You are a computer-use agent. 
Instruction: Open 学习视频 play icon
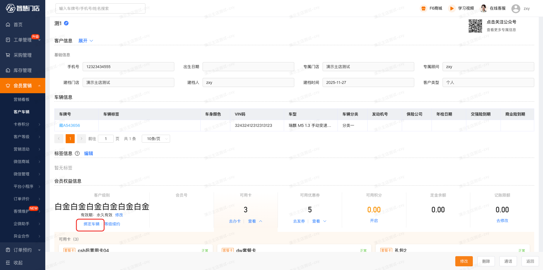(452, 8)
